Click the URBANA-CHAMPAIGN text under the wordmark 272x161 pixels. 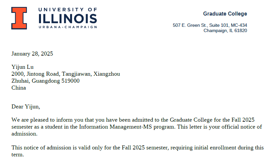click(x=68, y=27)
